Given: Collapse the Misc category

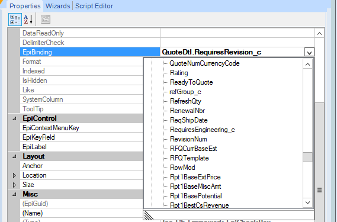Looking at the screenshot, I should pyautogui.click(x=14, y=194).
